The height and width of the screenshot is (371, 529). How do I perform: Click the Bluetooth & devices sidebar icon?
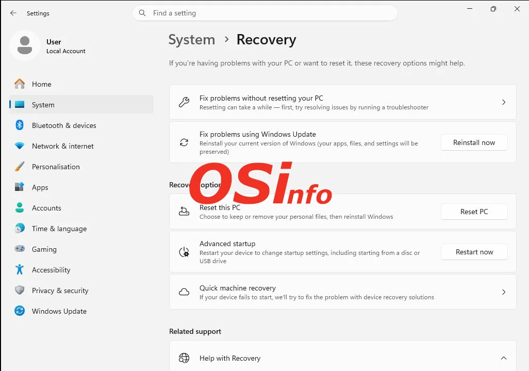coord(20,125)
